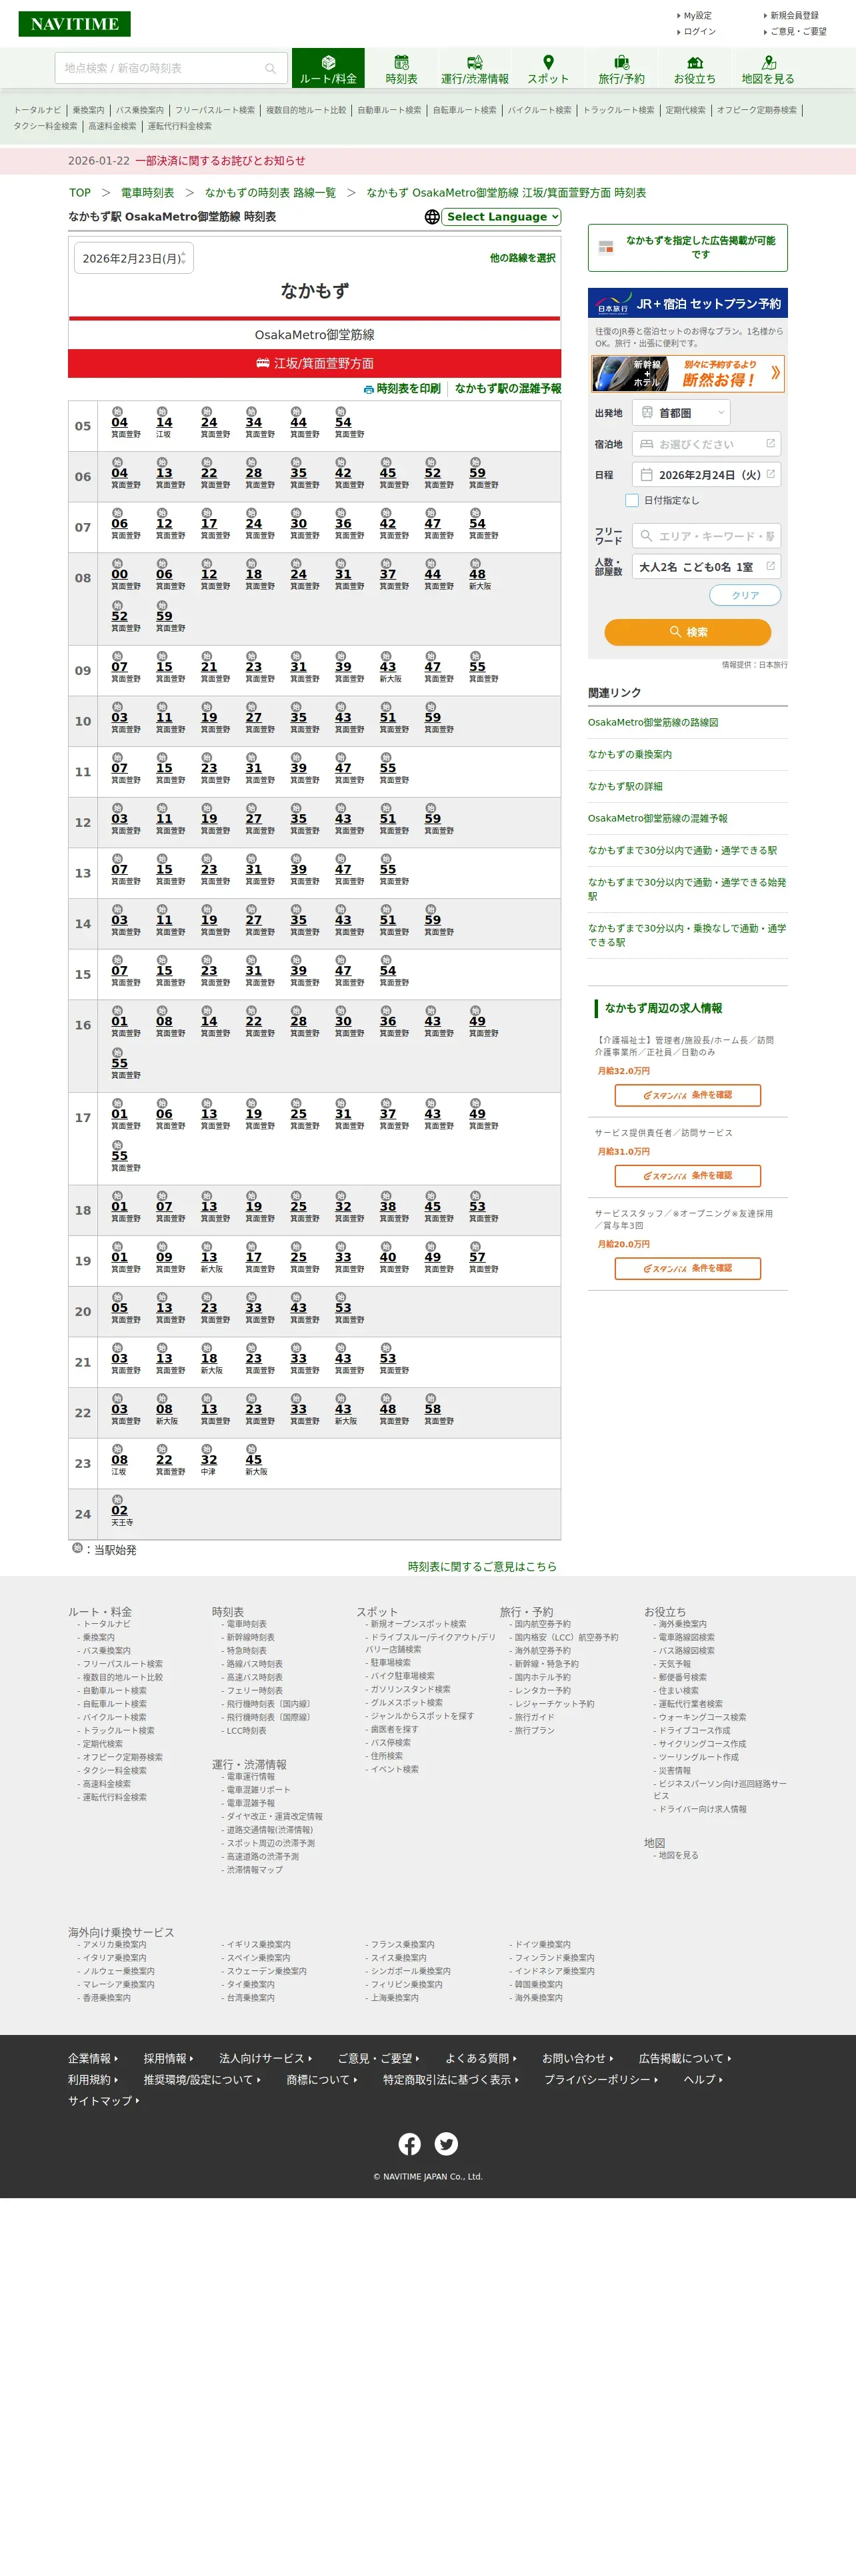Image resolution: width=856 pixels, height=2576 pixels.
Task: Click 新幹線時刻表 in footer list
Action: tap(250, 1638)
